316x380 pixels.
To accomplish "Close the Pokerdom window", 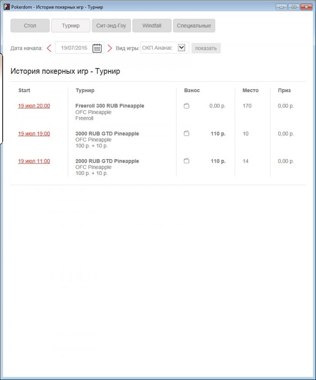I will pyautogui.click(x=307, y=7).
